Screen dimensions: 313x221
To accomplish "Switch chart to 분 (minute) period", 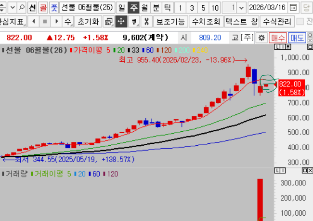I will pyautogui.click(x=156, y=8).
